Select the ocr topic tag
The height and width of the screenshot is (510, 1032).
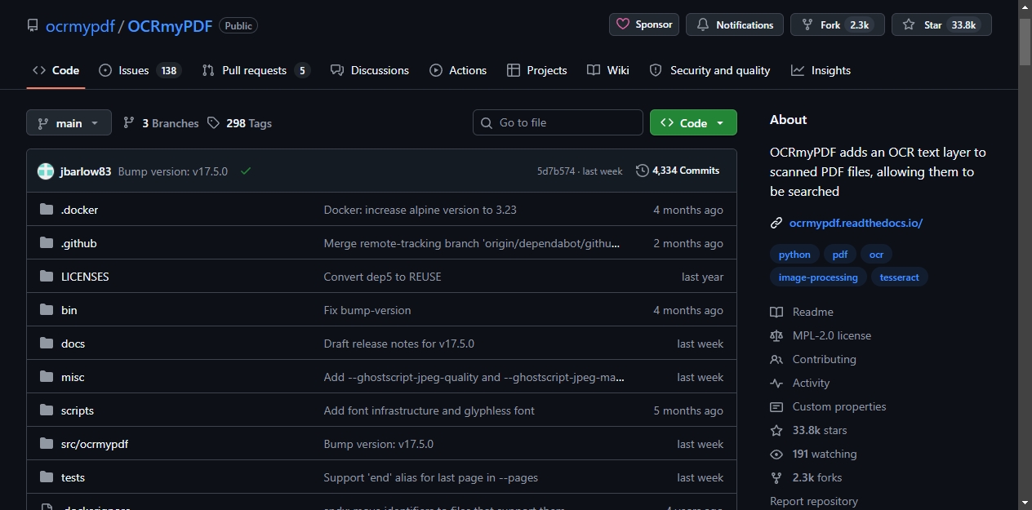click(x=876, y=255)
